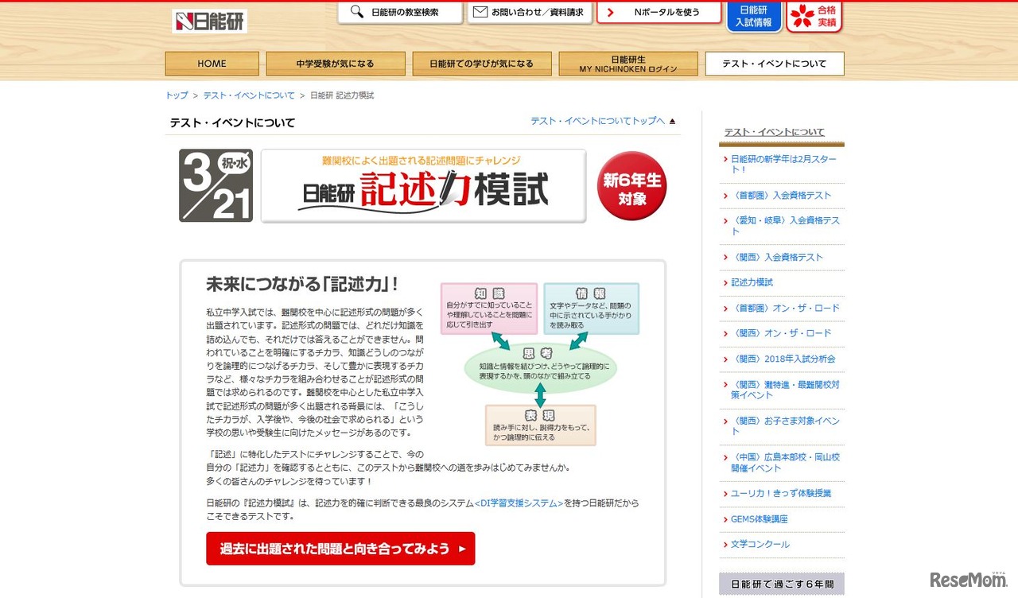Click the envelope icon for お問い合わせ／資料請求
The height and width of the screenshot is (598, 1018).
click(480, 11)
